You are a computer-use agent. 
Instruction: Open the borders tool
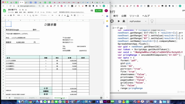coord(75,15)
